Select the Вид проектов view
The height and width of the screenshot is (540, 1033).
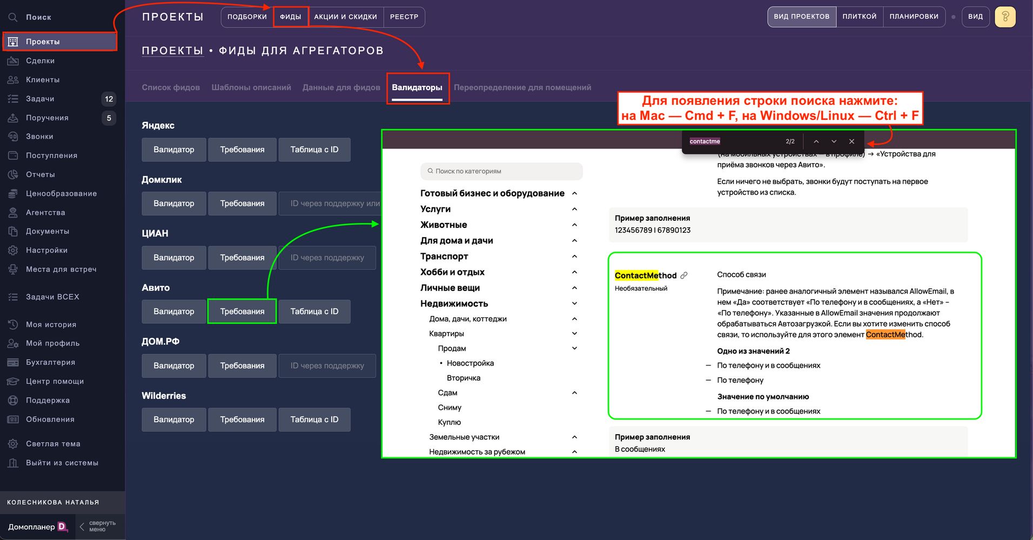pos(802,17)
